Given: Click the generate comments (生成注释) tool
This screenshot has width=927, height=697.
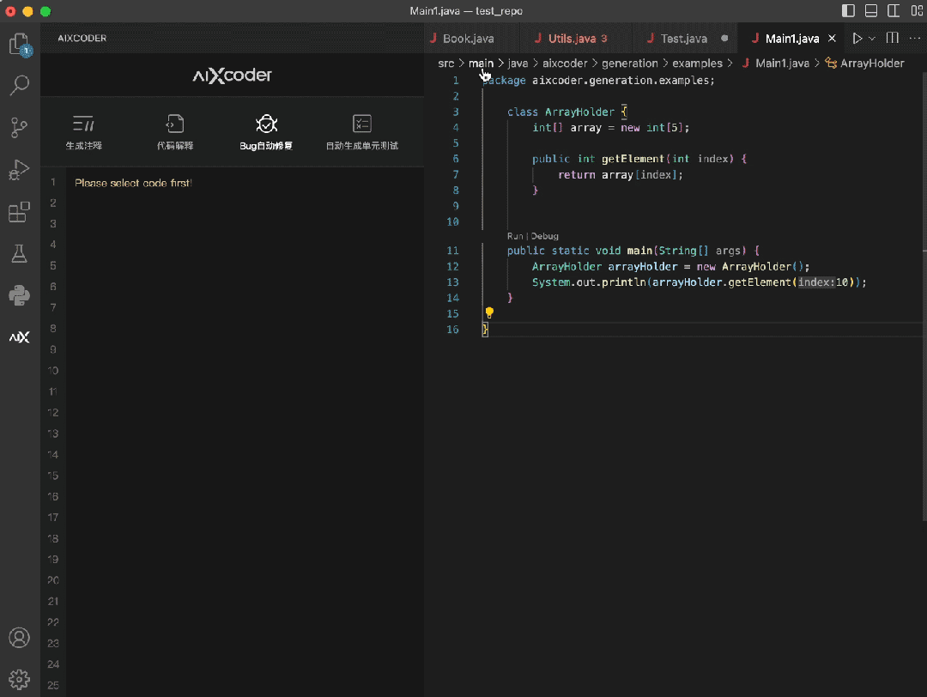Looking at the screenshot, I should [84, 132].
